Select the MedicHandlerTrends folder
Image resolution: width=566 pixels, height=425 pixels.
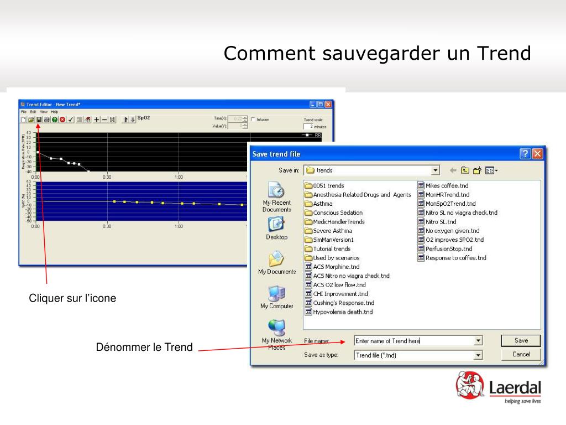click(334, 222)
